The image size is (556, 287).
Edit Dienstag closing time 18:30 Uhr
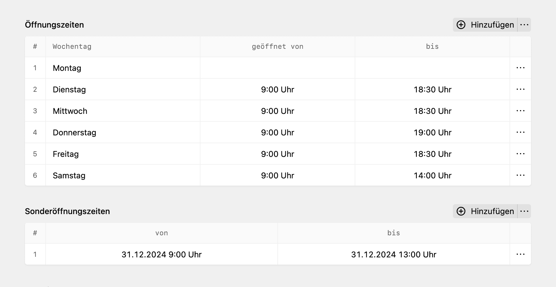(x=433, y=89)
